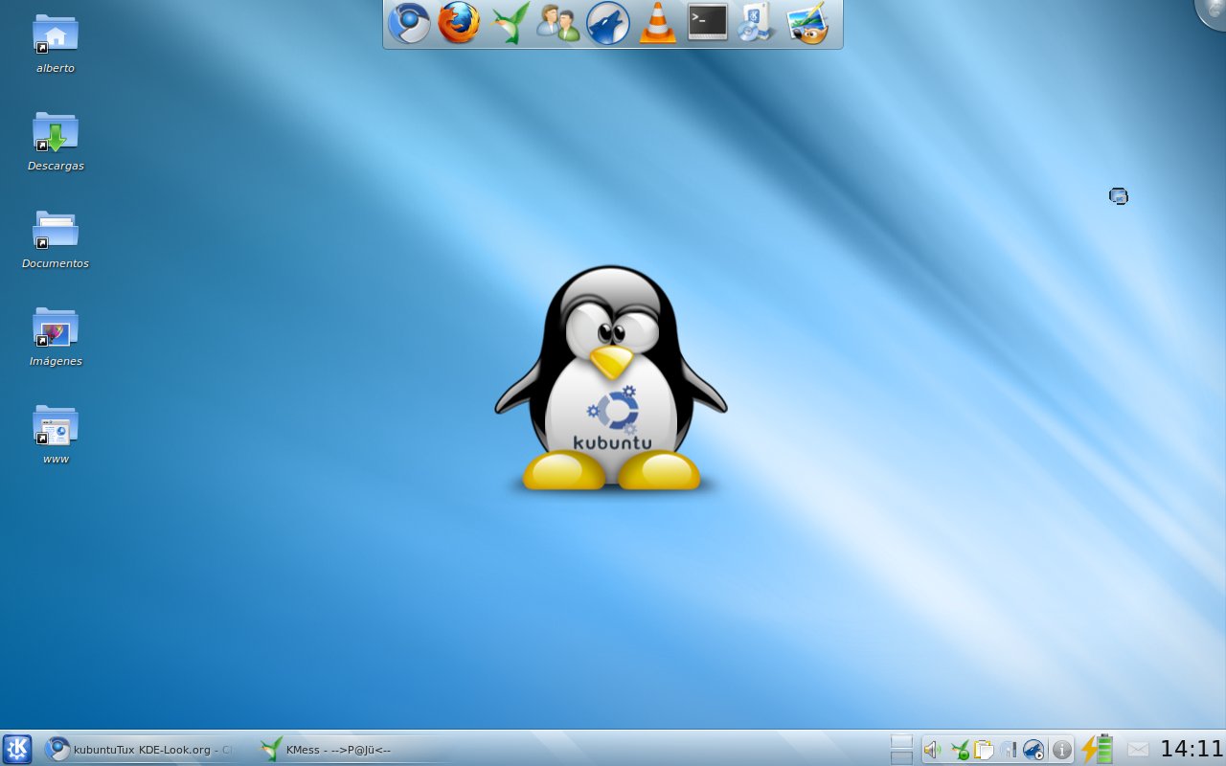The width and height of the screenshot is (1226, 766).
Task: Switch to the lower virtual desktop in pager
Action: click(901, 757)
